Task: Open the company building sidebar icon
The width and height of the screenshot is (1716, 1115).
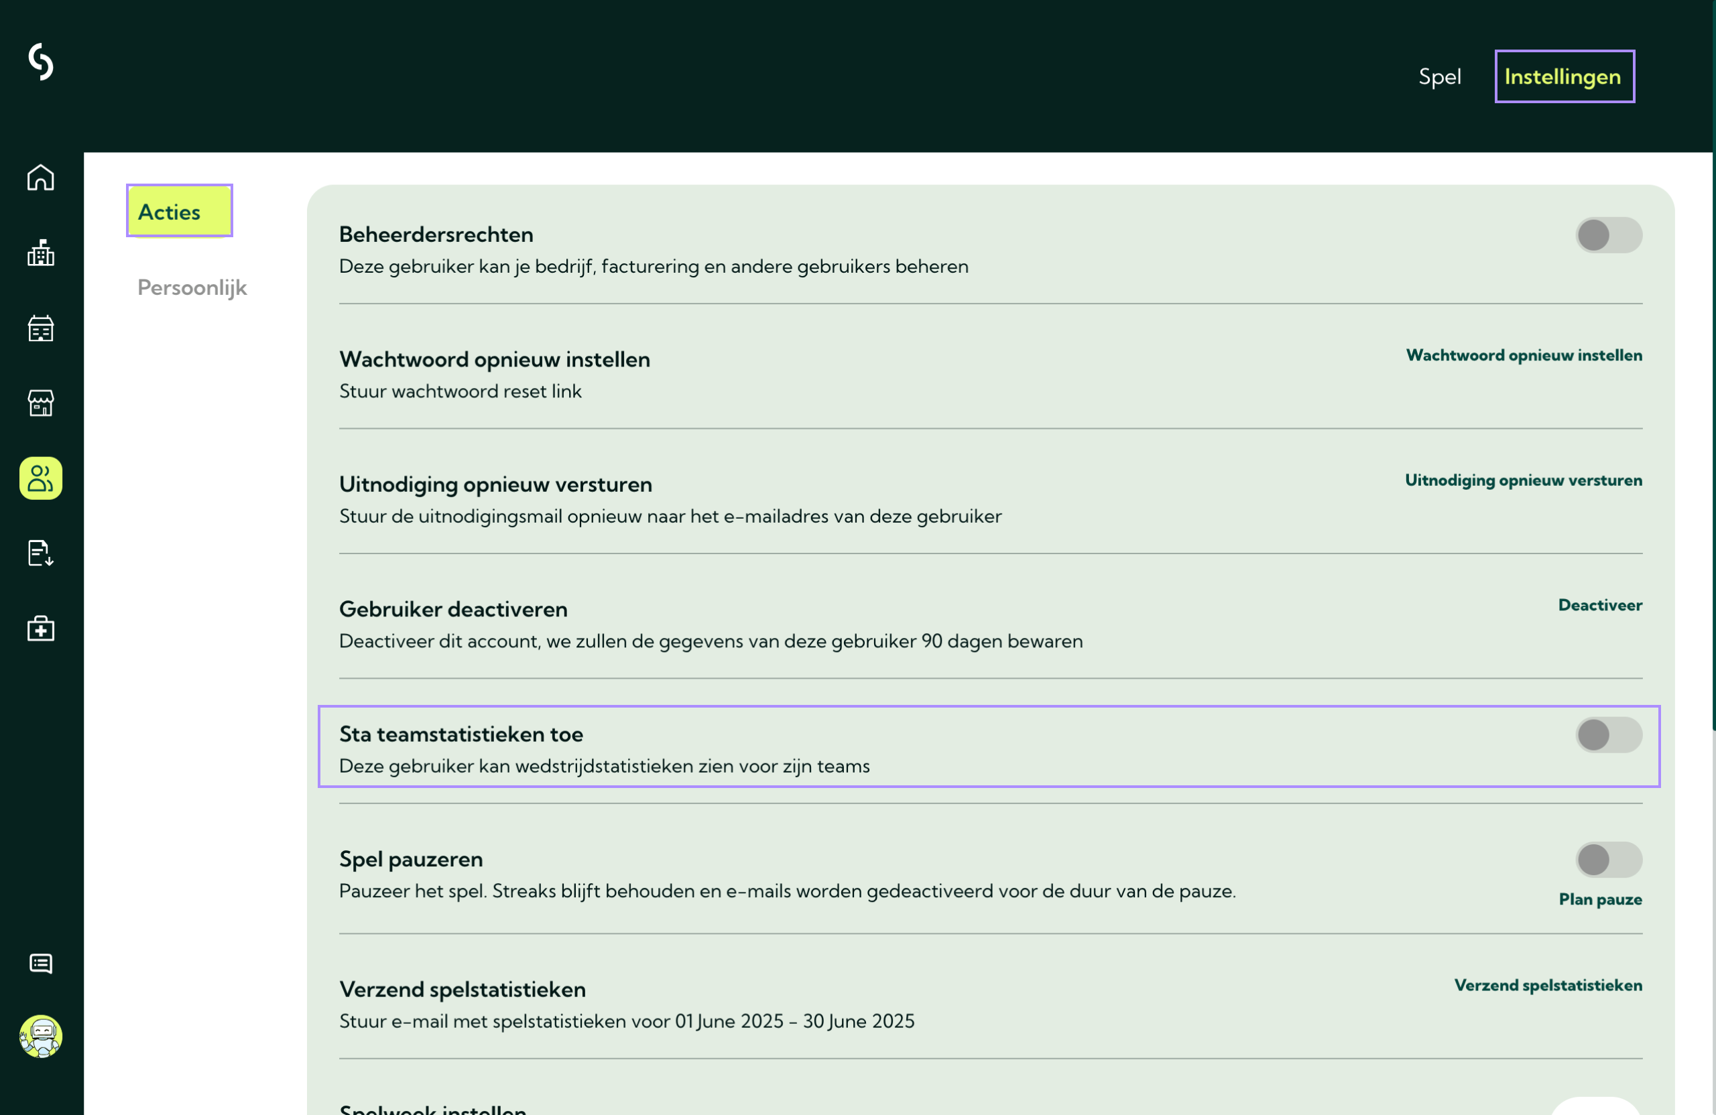Action: point(41,253)
